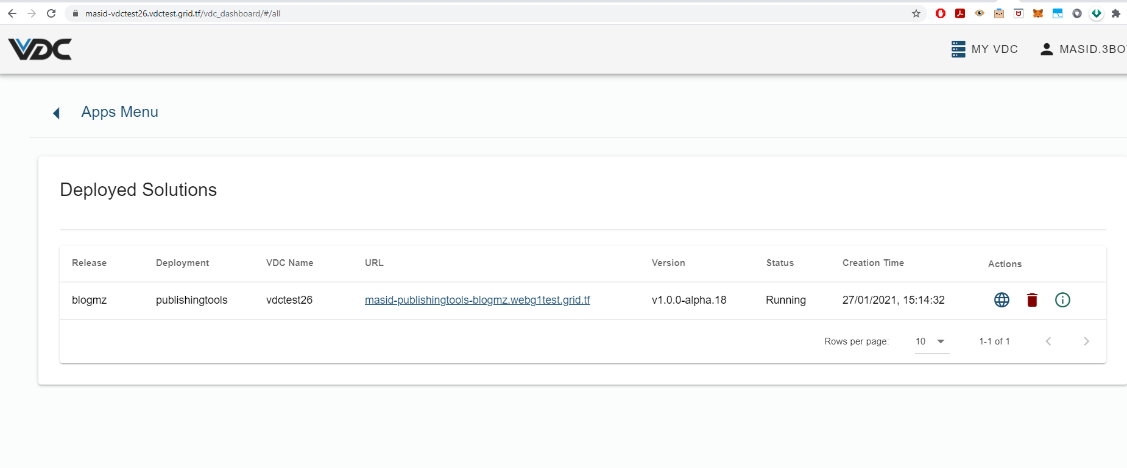
Task: Open MetaMask fox extension
Action: pyautogui.click(x=1038, y=13)
